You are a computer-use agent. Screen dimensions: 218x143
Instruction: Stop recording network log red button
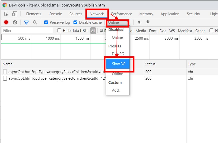coord(6,22)
